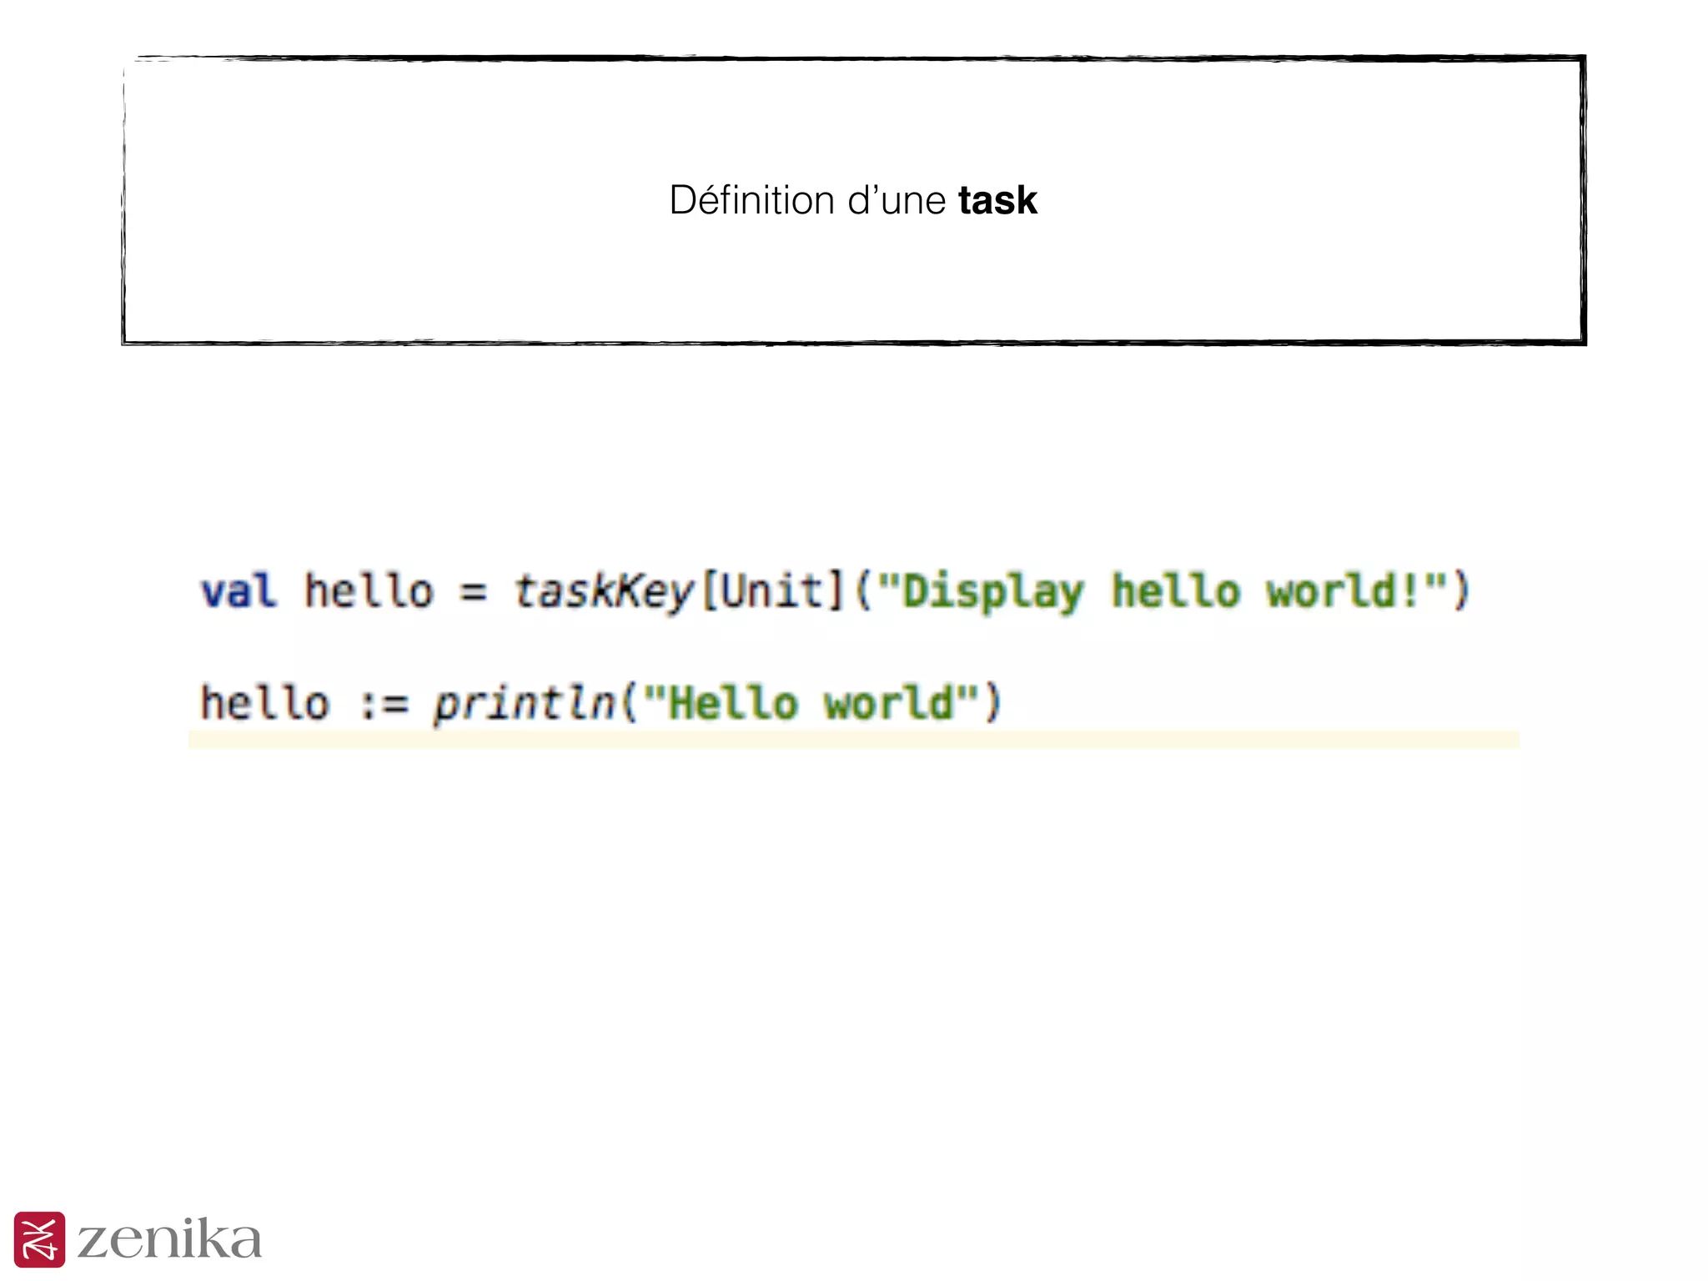Click the zenika wordmark text
This screenshot has height=1281, width=1708.
click(169, 1239)
